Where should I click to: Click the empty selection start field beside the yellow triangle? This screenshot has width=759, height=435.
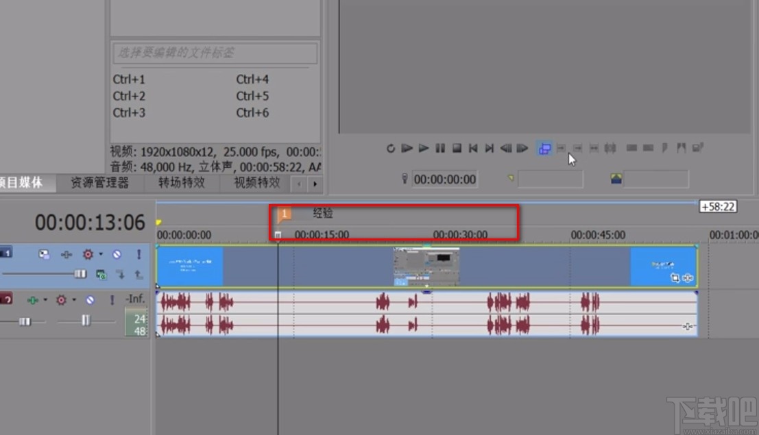pos(551,179)
